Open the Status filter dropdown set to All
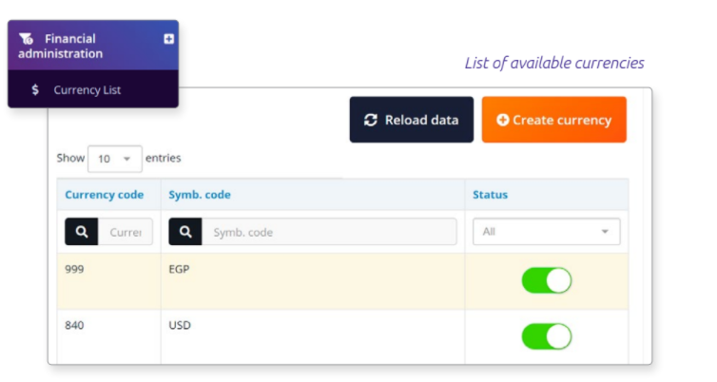 546,232
